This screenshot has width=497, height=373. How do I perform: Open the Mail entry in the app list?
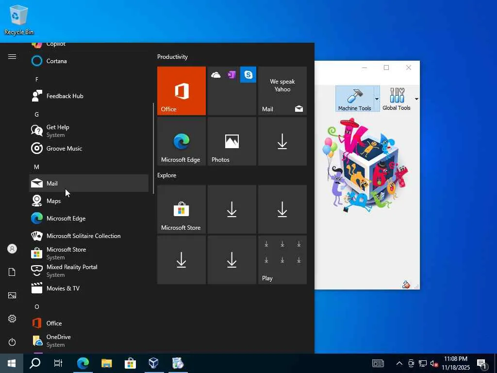(x=89, y=183)
